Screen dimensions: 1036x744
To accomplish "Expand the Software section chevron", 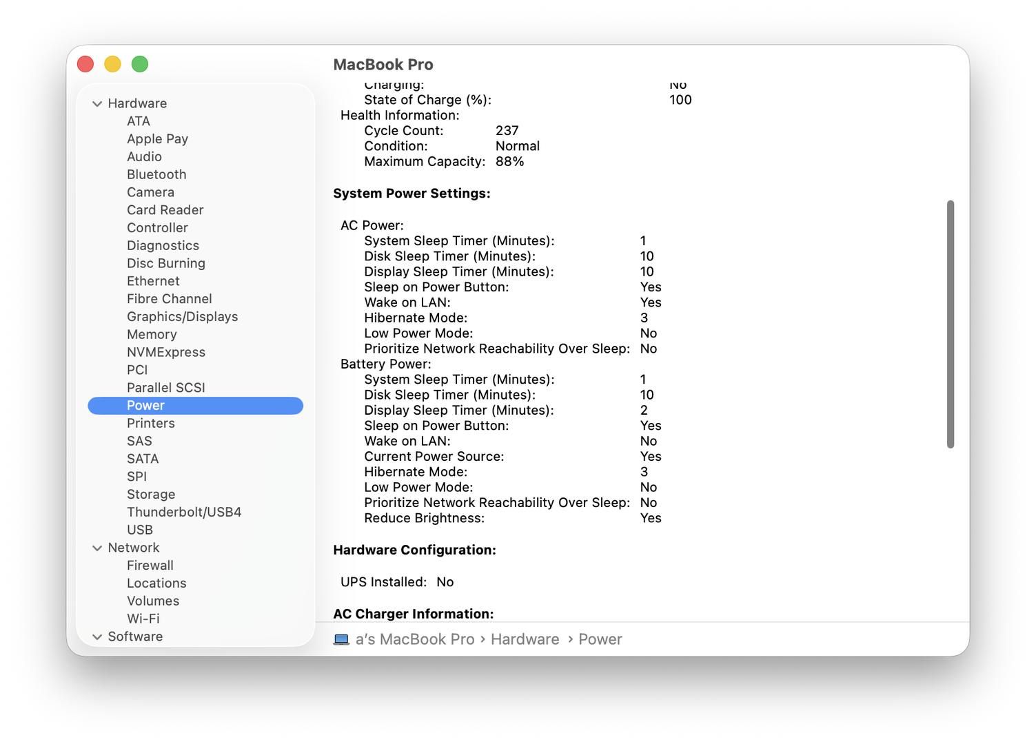I will 97,637.
